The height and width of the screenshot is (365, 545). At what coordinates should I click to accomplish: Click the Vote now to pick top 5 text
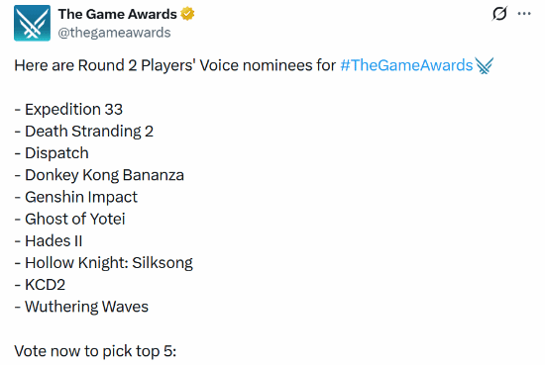95,351
